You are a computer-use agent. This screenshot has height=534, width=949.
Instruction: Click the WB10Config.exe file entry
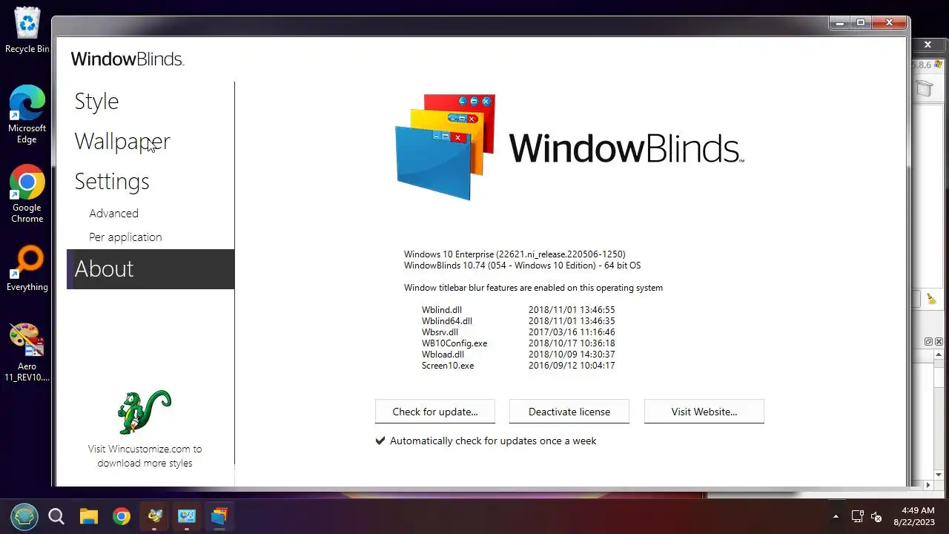pyautogui.click(x=454, y=343)
